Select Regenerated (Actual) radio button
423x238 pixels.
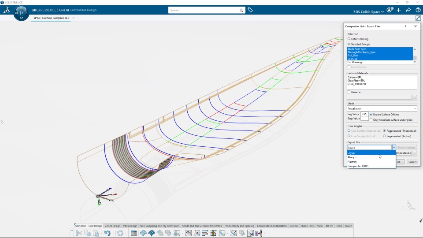pos(384,136)
